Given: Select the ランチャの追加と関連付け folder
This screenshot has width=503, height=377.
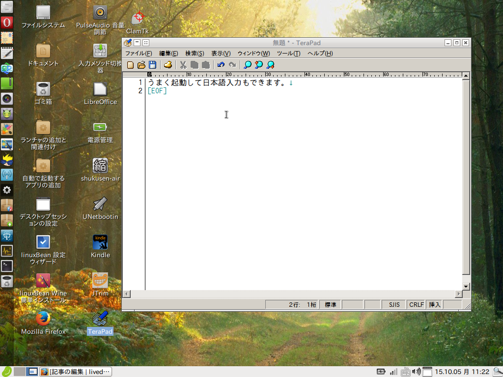Looking at the screenshot, I should [x=43, y=135].
